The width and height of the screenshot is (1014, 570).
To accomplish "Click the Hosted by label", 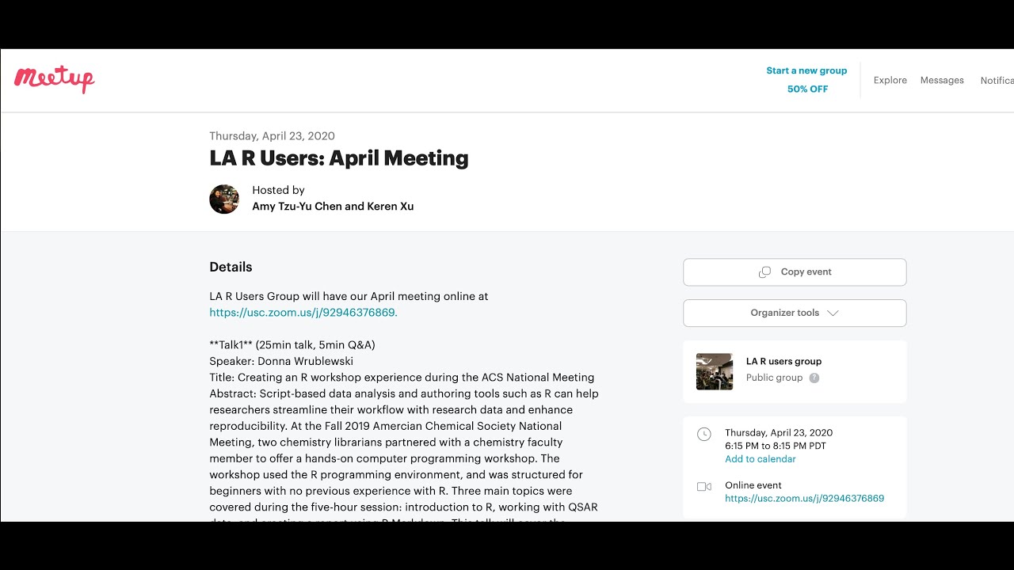I will (278, 190).
